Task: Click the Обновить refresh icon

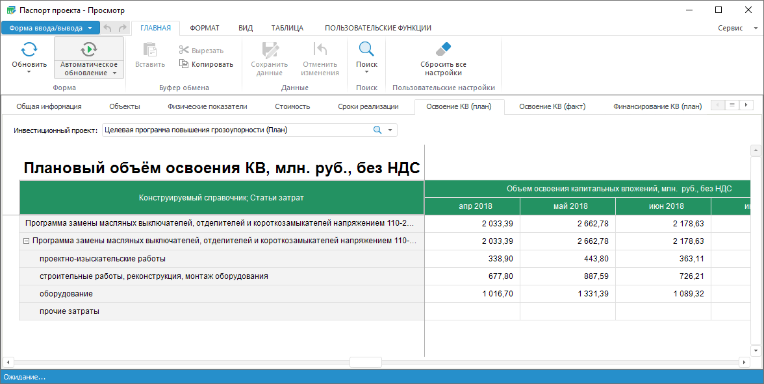Action: point(29,49)
